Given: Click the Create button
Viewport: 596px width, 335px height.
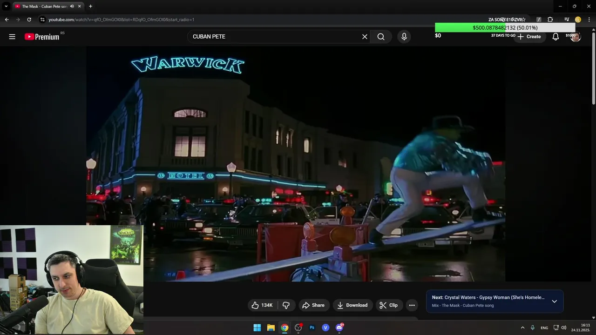Looking at the screenshot, I should 529,37.
